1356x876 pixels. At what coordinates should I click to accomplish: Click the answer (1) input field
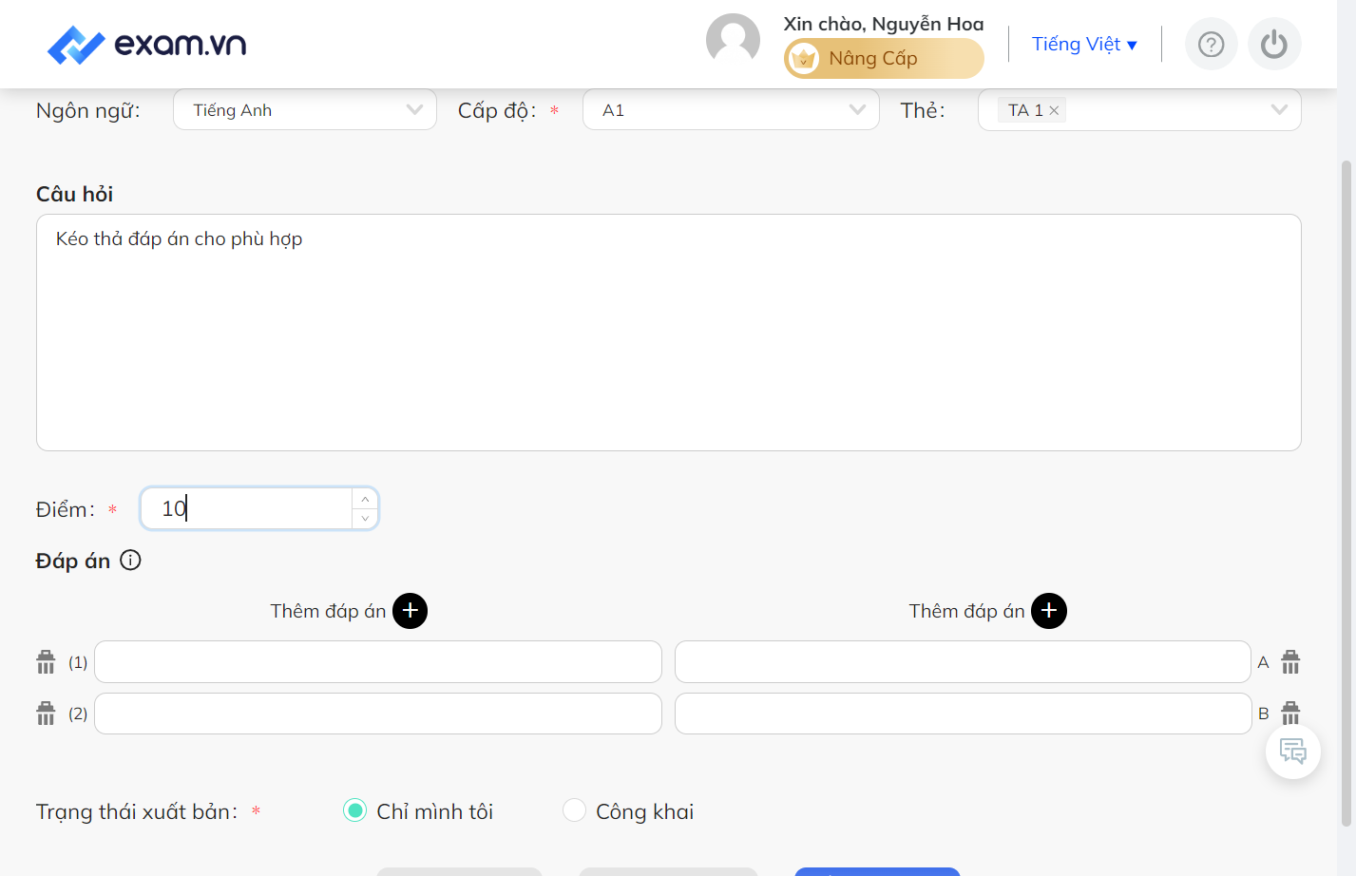[x=378, y=662]
